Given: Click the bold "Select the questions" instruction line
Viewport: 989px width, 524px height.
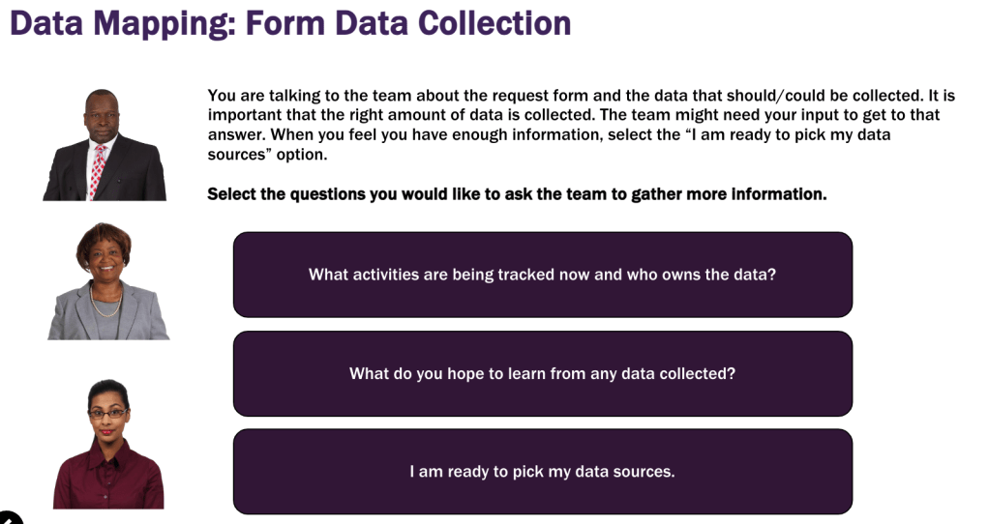Looking at the screenshot, I should point(517,194).
